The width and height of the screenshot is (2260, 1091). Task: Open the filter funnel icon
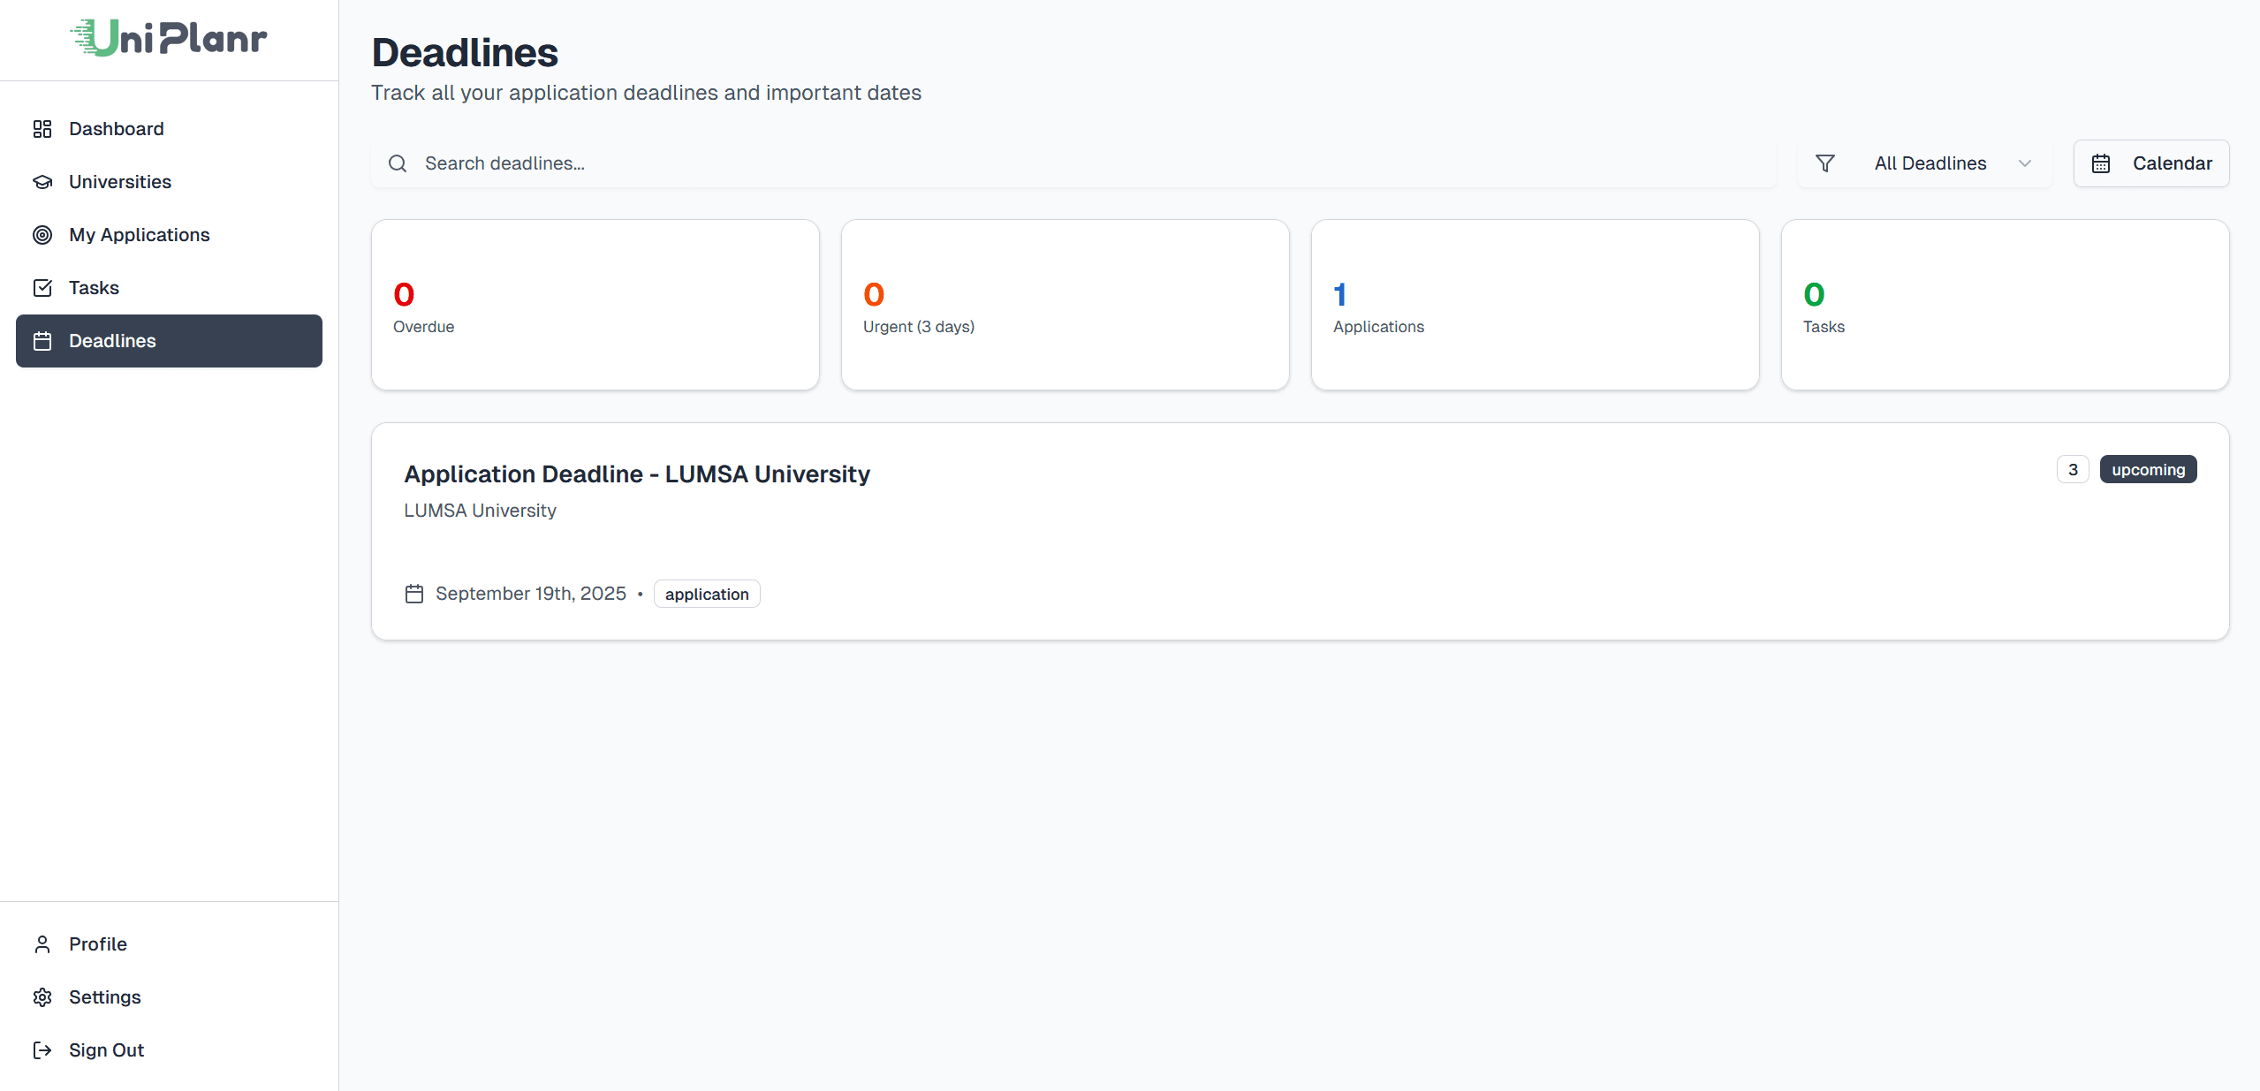pos(1824,163)
